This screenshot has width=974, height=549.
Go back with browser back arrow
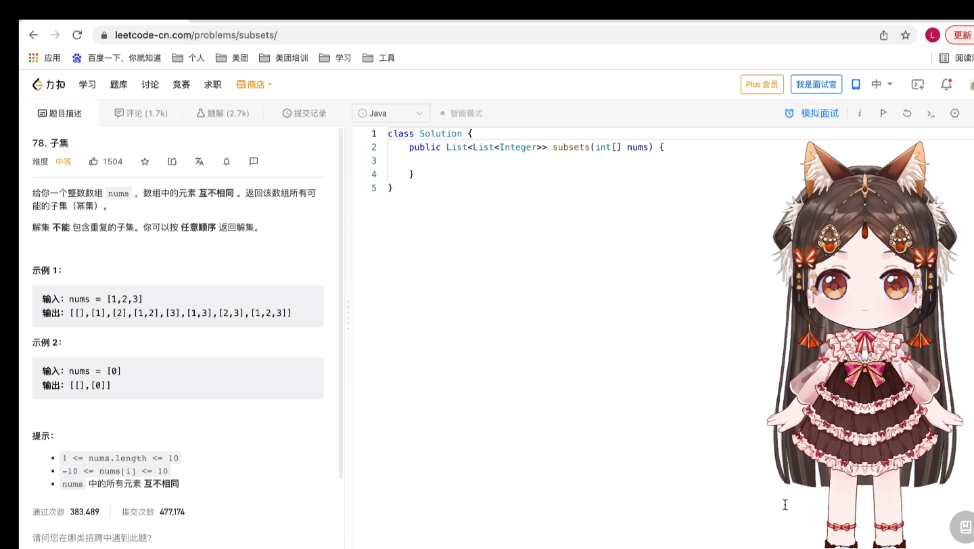[x=34, y=35]
